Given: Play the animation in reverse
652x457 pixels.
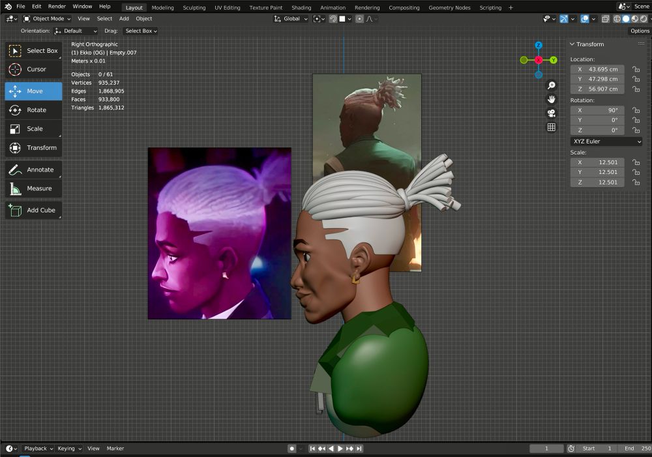Looking at the screenshot, I should point(331,449).
